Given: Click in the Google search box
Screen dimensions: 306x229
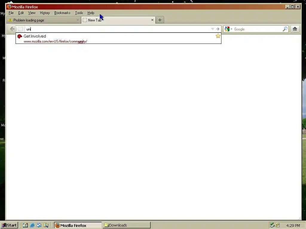Looking at the screenshot, I should [258, 29].
